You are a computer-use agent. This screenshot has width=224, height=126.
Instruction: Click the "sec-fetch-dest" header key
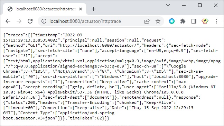pyautogui.click(x=62, y=97)
